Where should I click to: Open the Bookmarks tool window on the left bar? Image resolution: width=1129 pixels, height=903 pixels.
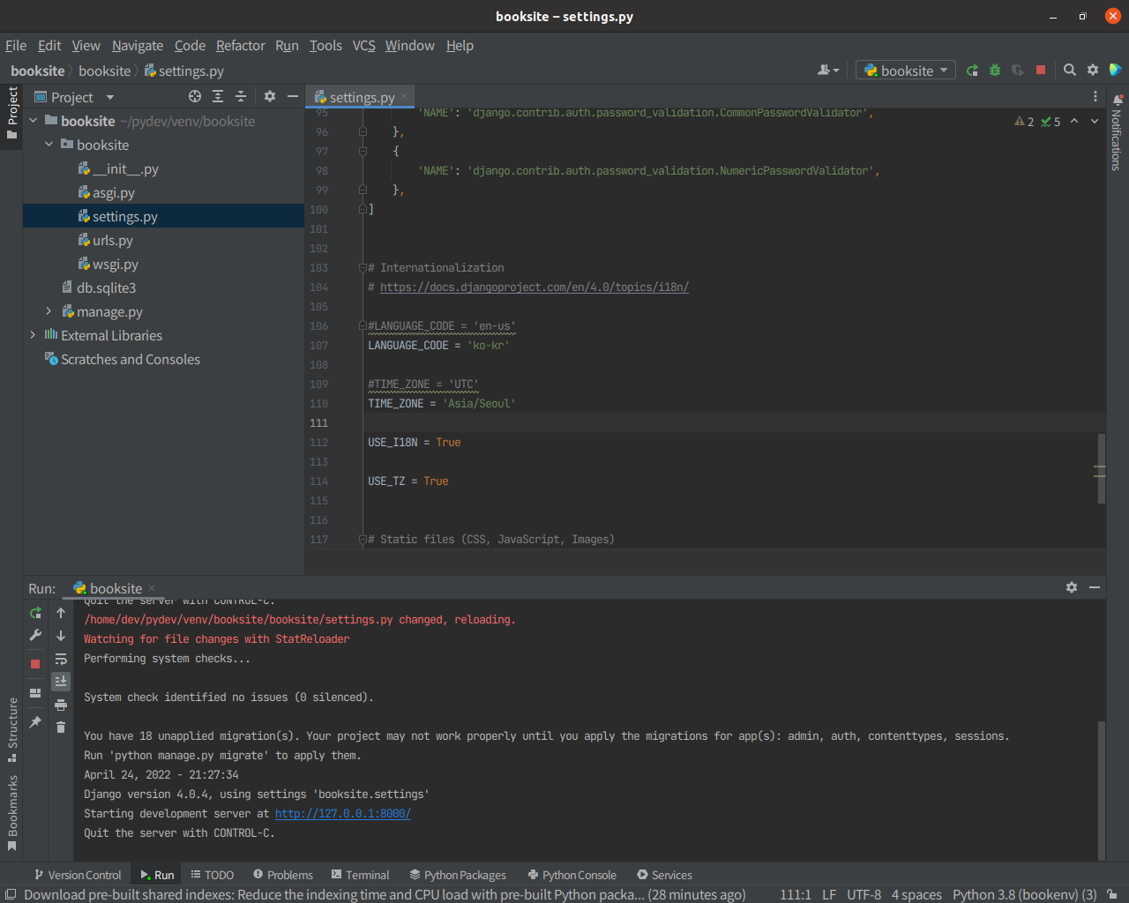tap(12, 813)
